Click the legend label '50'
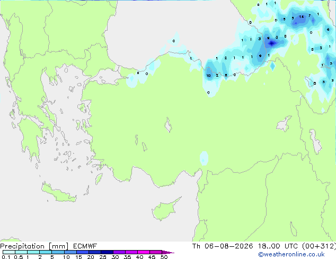The height and width of the screenshot is (259, 336). click(164, 257)
